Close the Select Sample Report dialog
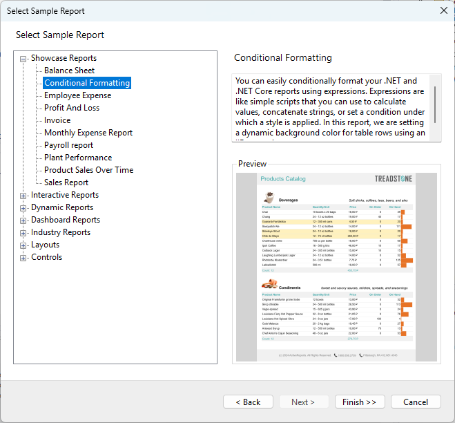The image size is (455, 423). (x=443, y=10)
